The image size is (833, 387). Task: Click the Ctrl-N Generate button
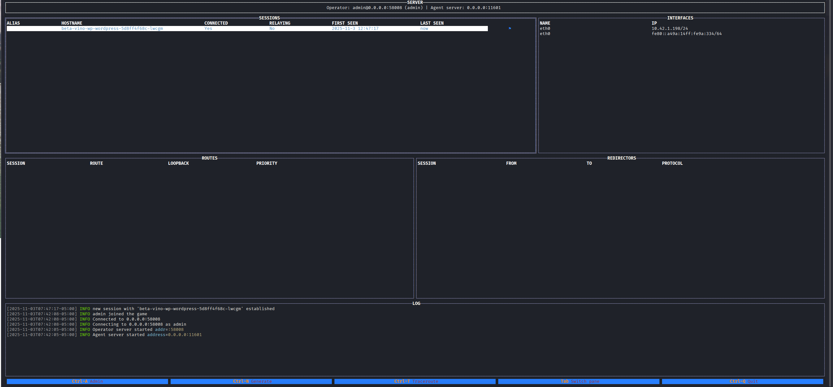(251, 381)
